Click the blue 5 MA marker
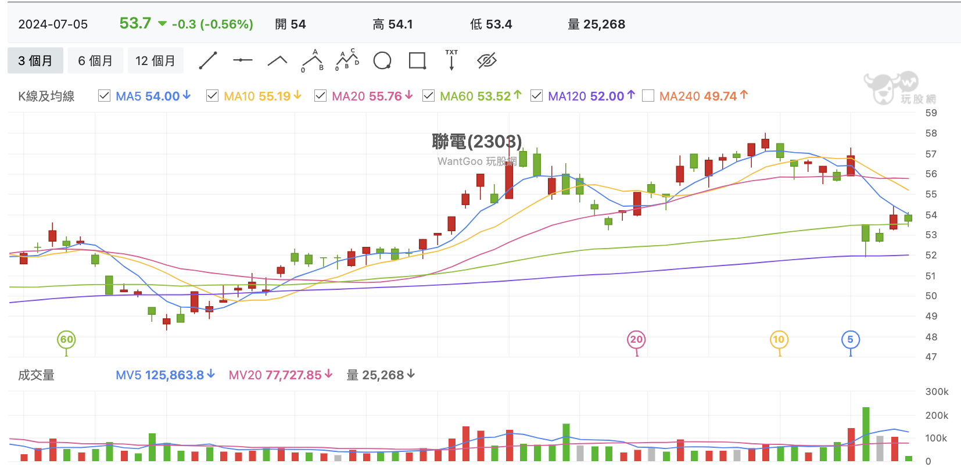 click(850, 340)
